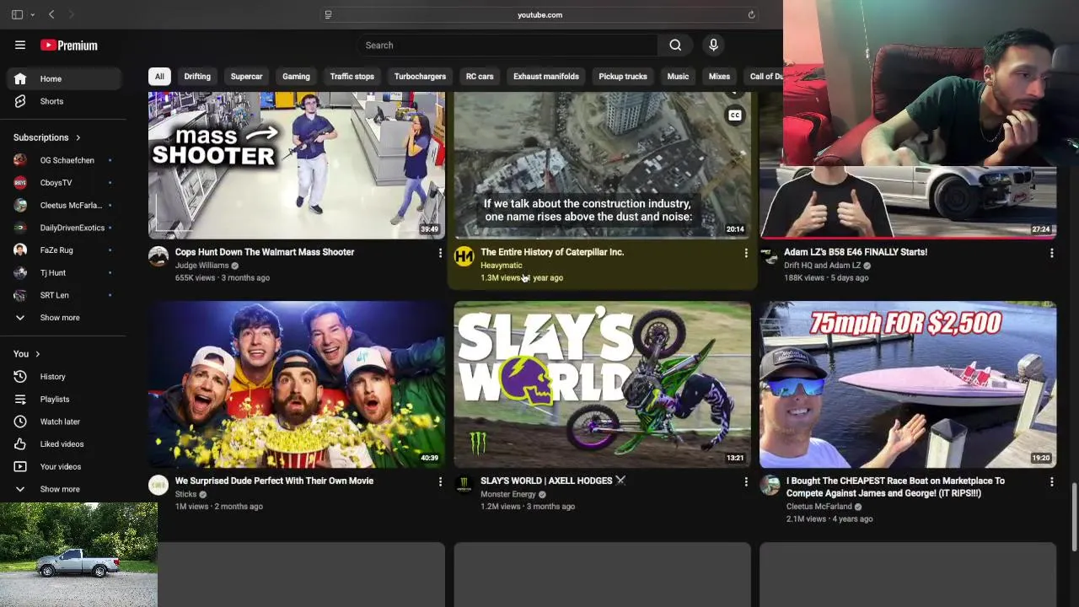This screenshot has width=1079, height=607.
Task: Click the Safari address bar youtube.com
Action: tap(539, 14)
